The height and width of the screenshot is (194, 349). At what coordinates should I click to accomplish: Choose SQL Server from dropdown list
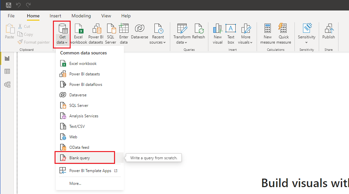[x=90, y=106]
